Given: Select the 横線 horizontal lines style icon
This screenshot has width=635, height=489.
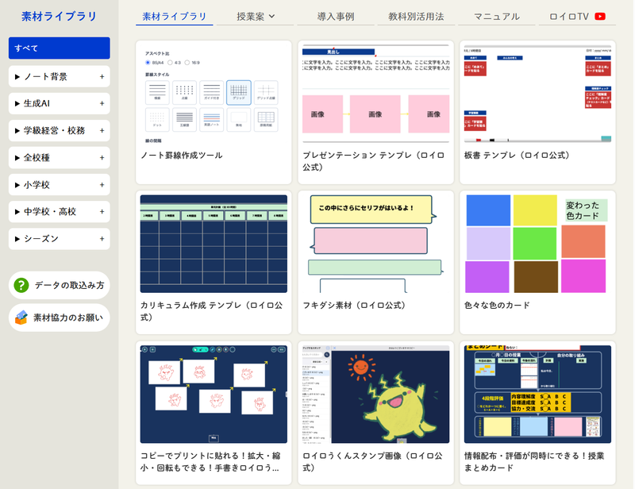Looking at the screenshot, I should (x=157, y=90).
